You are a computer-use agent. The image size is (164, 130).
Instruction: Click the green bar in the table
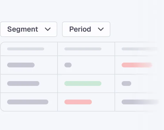83,83
